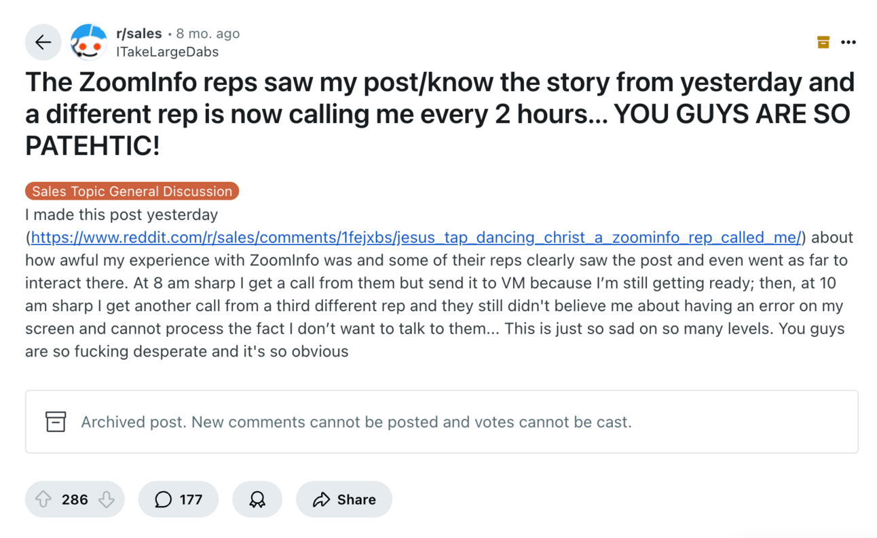Open ITakeLargeDabs user profile
Image resolution: width=877 pixels, height=538 pixels.
tap(167, 52)
